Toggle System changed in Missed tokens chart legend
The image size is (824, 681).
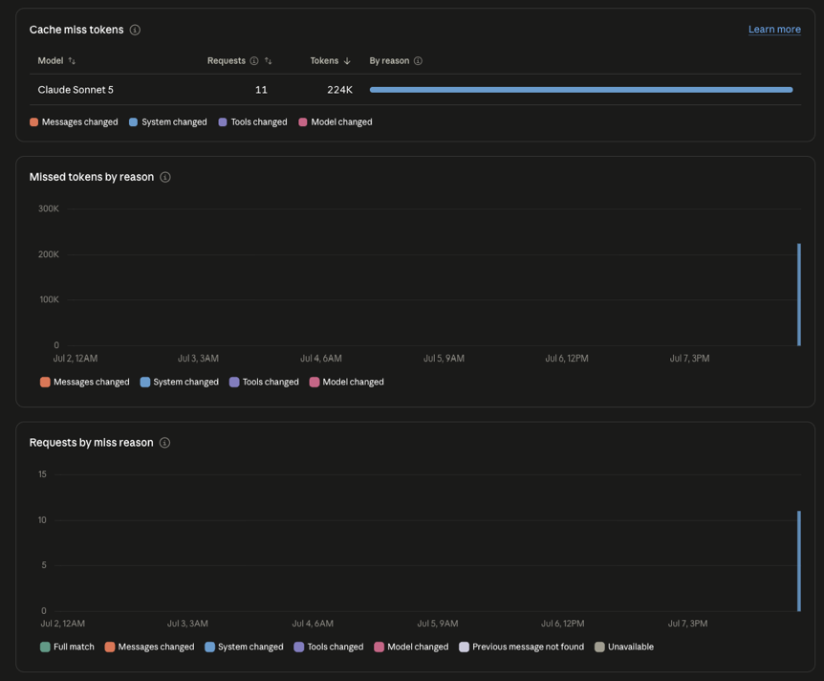179,383
